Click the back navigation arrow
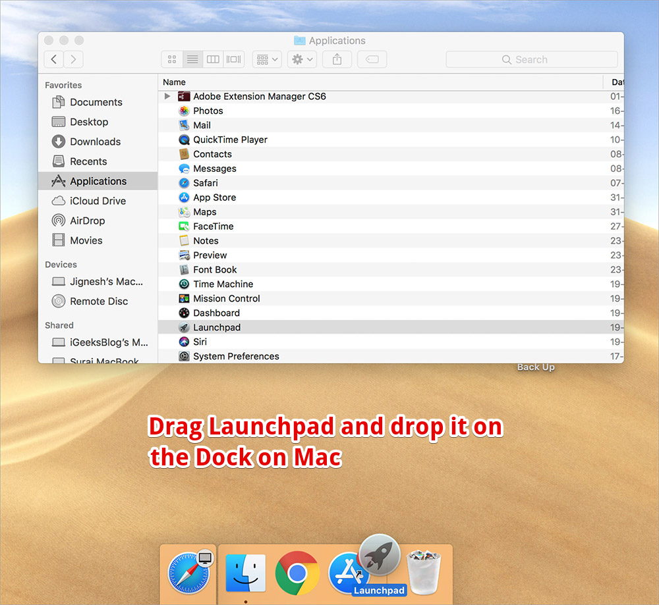The height and width of the screenshot is (605, 659). point(53,59)
